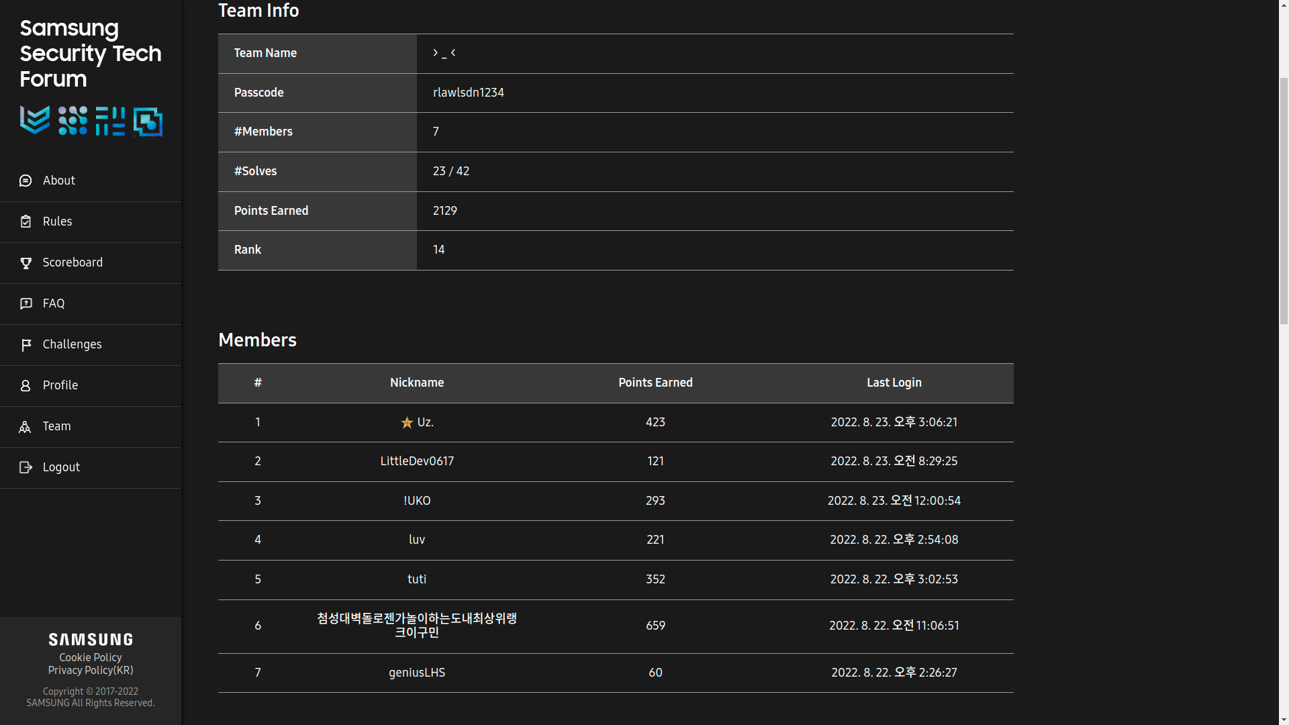Click the Team group icon
Viewport: 1289px width, 725px height.
(26, 427)
